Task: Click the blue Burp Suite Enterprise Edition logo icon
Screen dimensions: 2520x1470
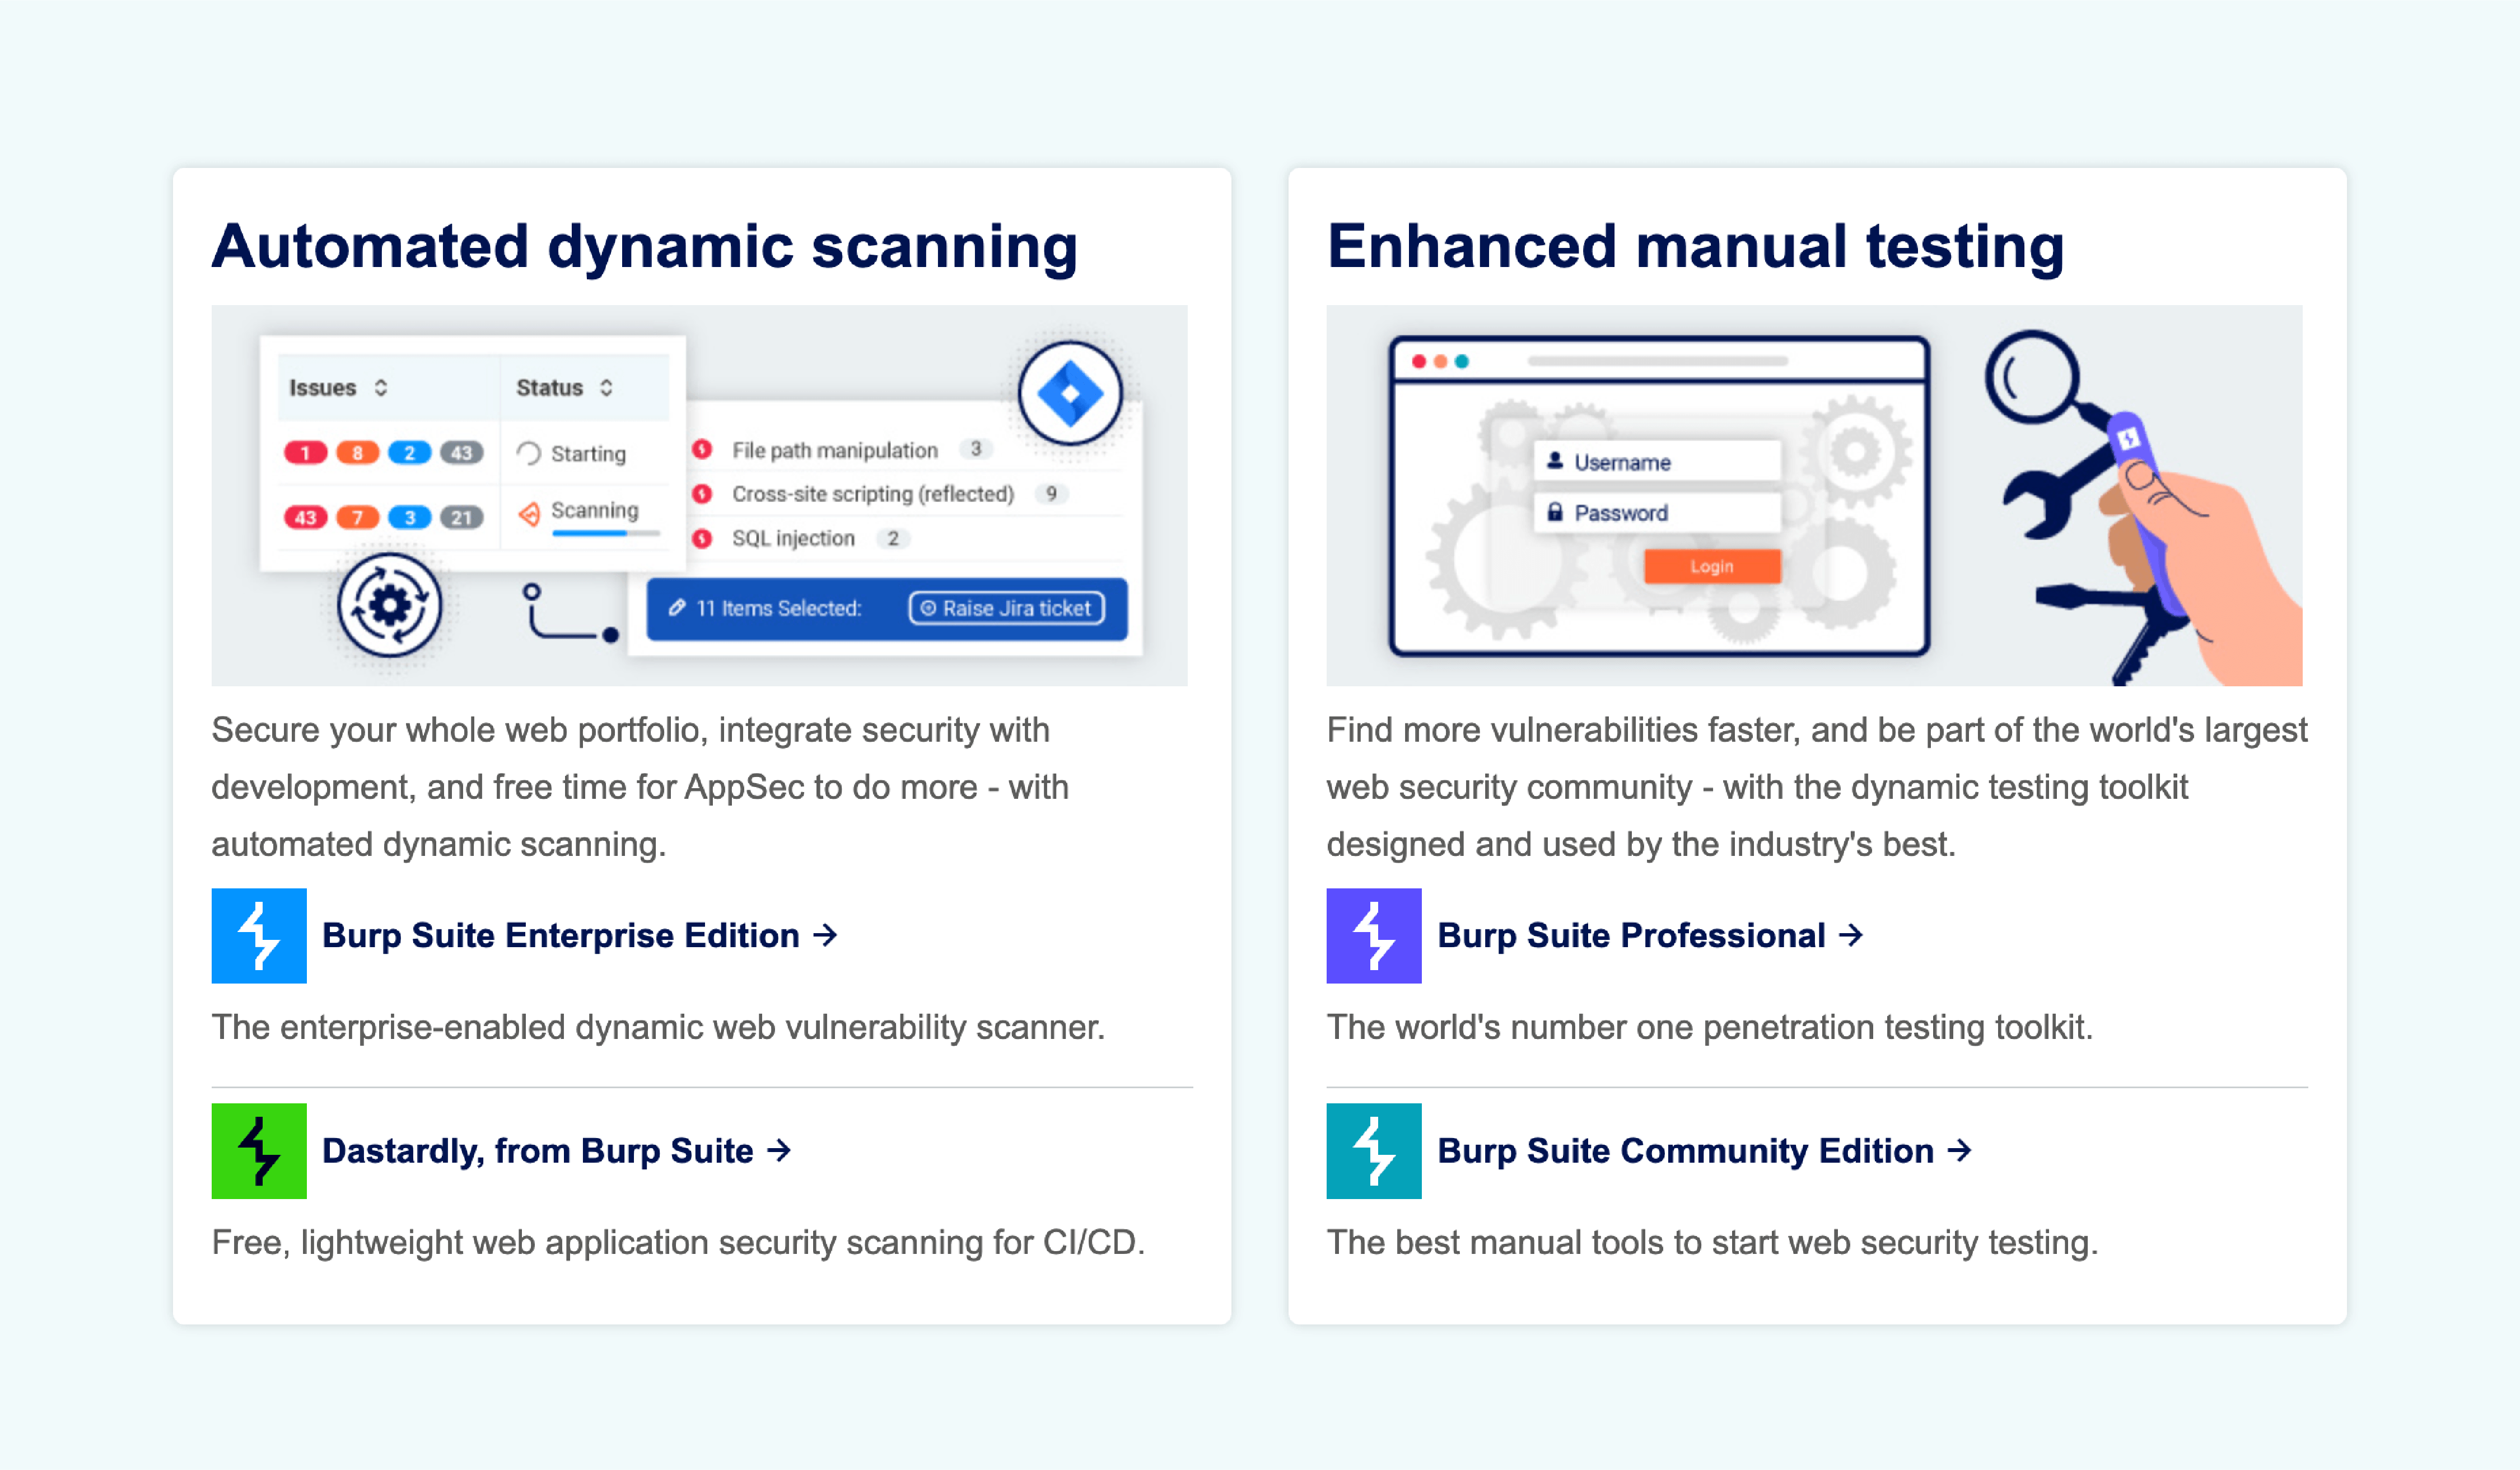Action: click(259, 935)
